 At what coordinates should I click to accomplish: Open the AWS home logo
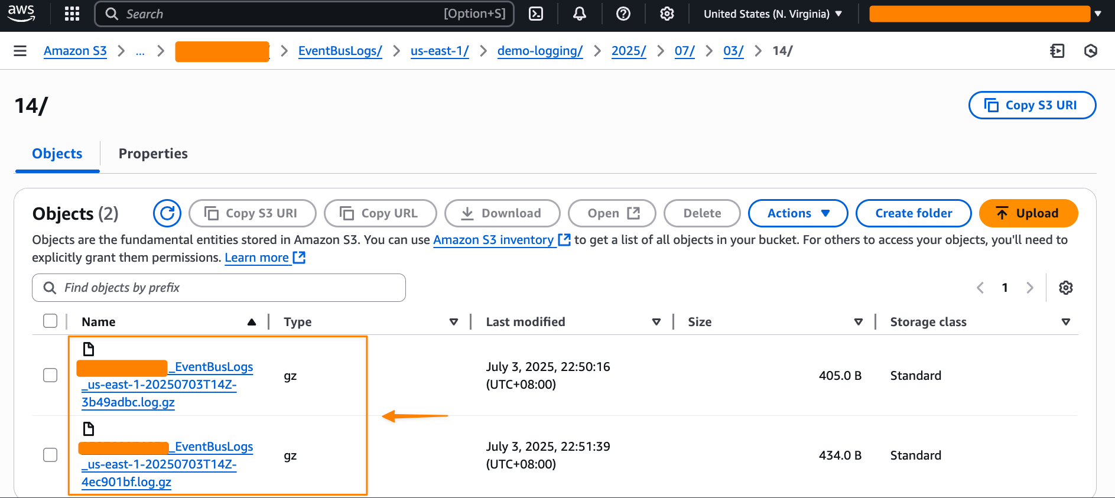[x=21, y=13]
